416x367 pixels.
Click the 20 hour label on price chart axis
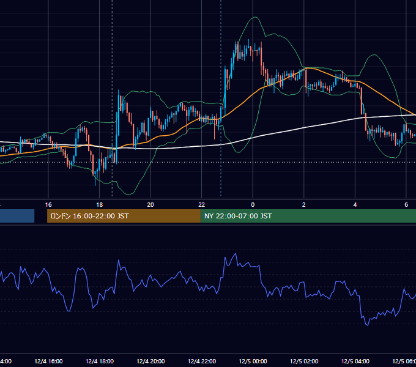(150, 205)
